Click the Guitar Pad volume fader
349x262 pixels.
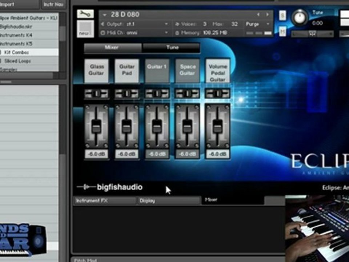pyautogui.click(x=127, y=126)
